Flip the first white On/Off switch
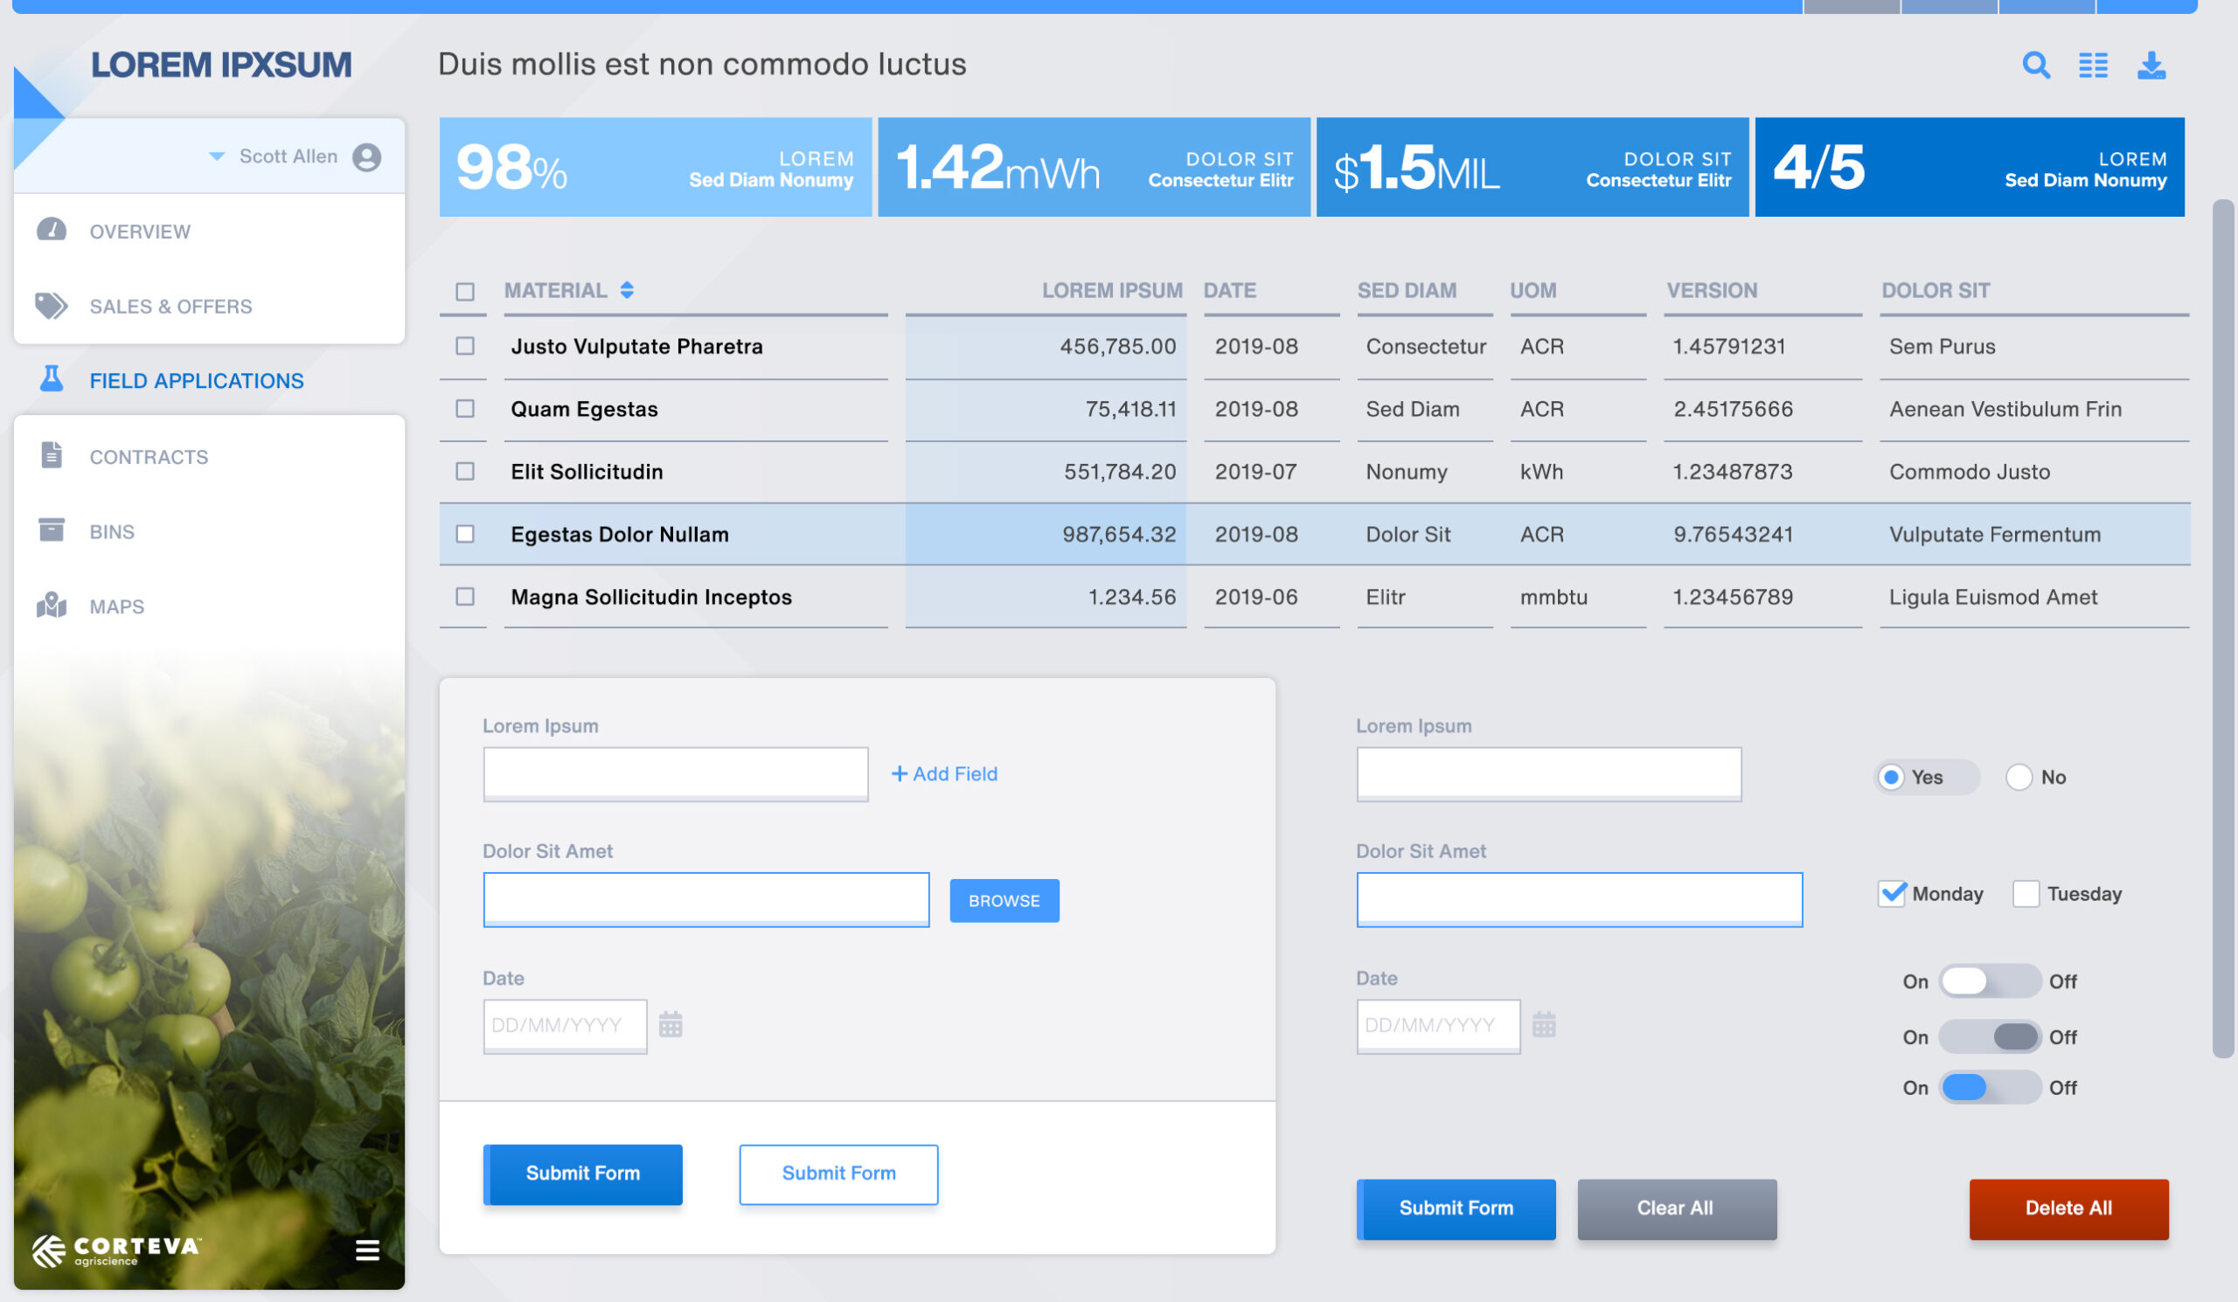The image size is (2238, 1302). coord(1990,980)
